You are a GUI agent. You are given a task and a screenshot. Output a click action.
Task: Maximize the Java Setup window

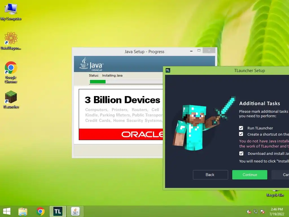pyautogui.click(x=199, y=50)
